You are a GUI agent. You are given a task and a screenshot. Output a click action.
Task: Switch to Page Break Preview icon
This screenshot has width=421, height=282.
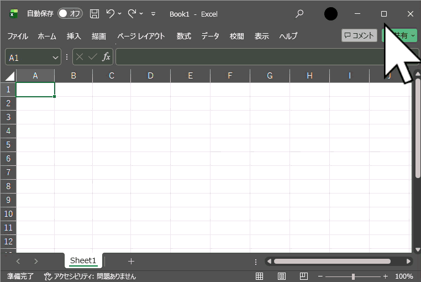click(304, 276)
